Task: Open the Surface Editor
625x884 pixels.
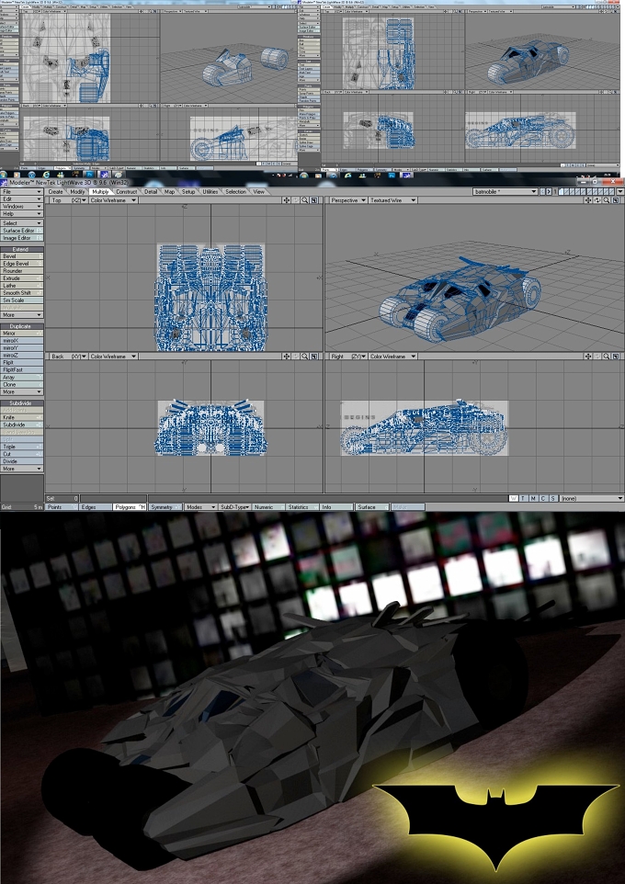Action: point(21,231)
